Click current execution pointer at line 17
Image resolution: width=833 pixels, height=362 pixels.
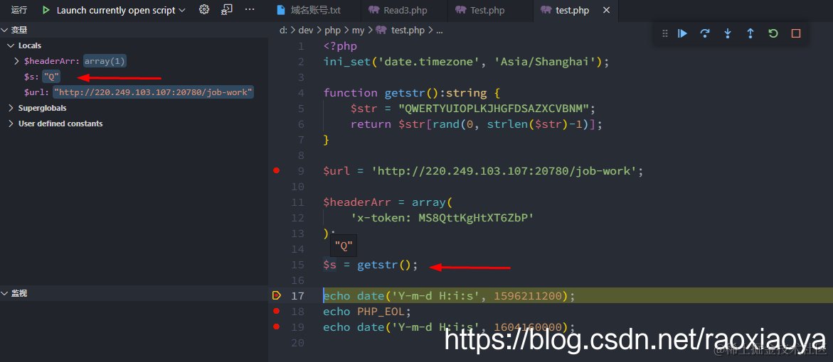click(x=276, y=296)
